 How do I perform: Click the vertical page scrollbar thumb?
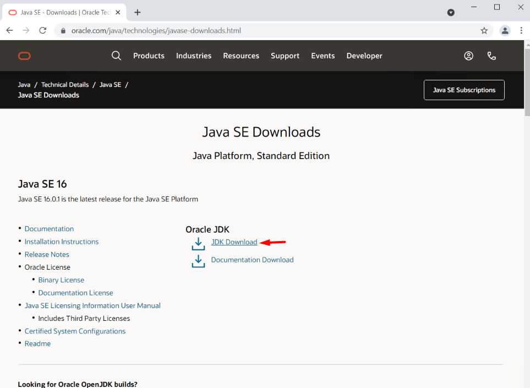tap(527, 82)
